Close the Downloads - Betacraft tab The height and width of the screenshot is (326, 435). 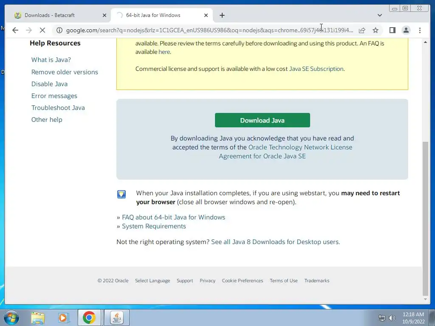[x=105, y=15]
